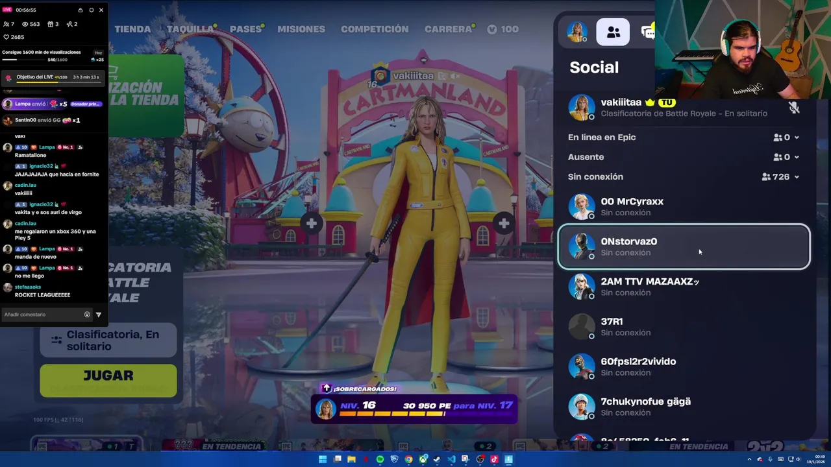Click the ¡SOBRECARGADOS! boost badge
This screenshot has height=467, width=831.
(358, 389)
